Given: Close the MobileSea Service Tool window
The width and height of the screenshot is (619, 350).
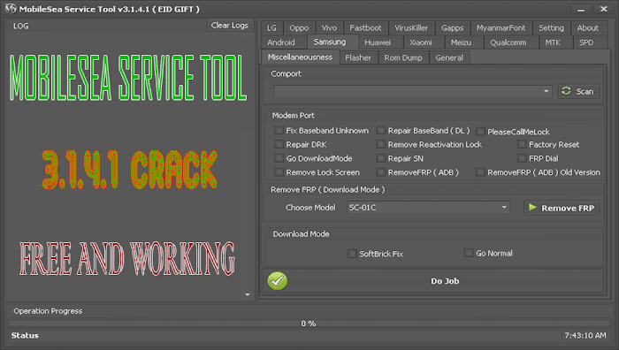Looking at the screenshot, I should point(604,9).
